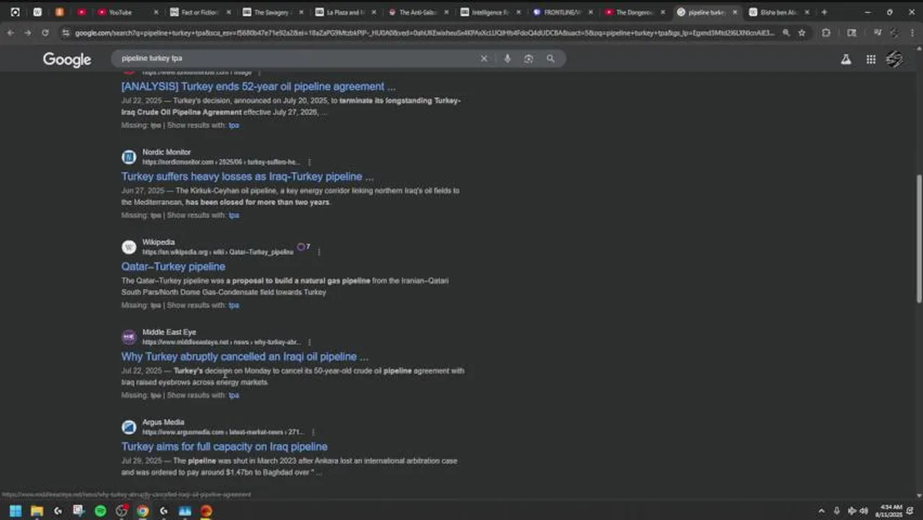The height and width of the screenshot is (520, 923).
Task: Start voice search with the microphone icon
Action: pyautogui.click(x=507, y=58)
